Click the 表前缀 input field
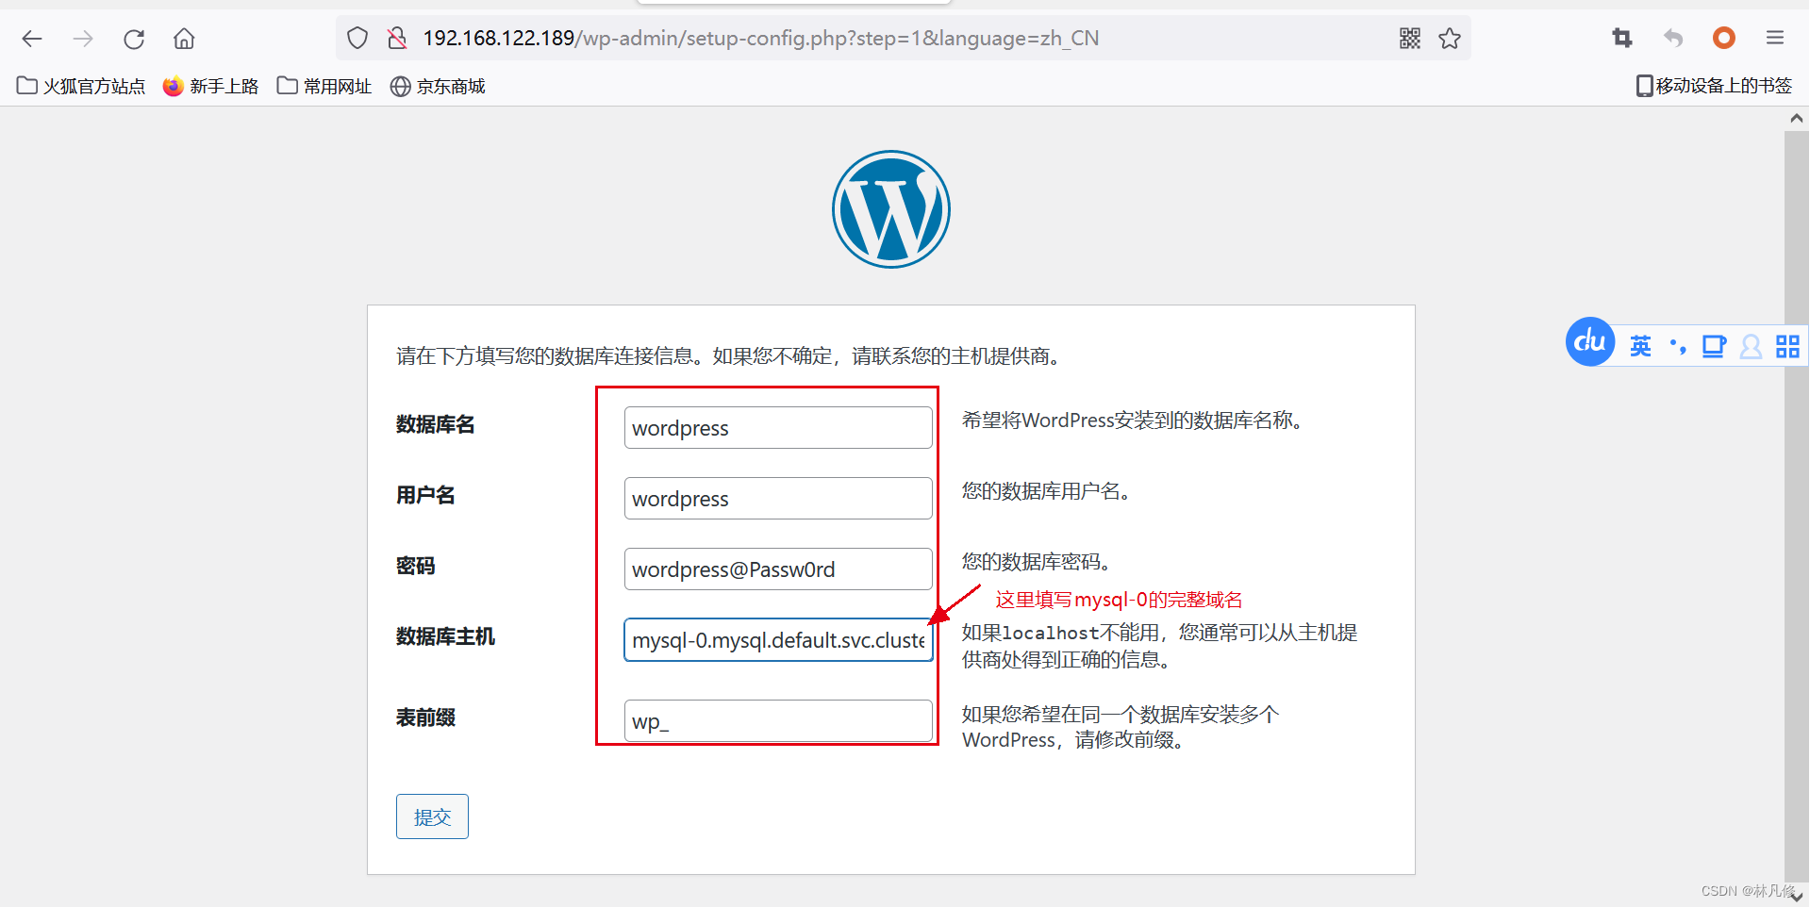Screen dimensions: 1810x907 click(778, 721)
